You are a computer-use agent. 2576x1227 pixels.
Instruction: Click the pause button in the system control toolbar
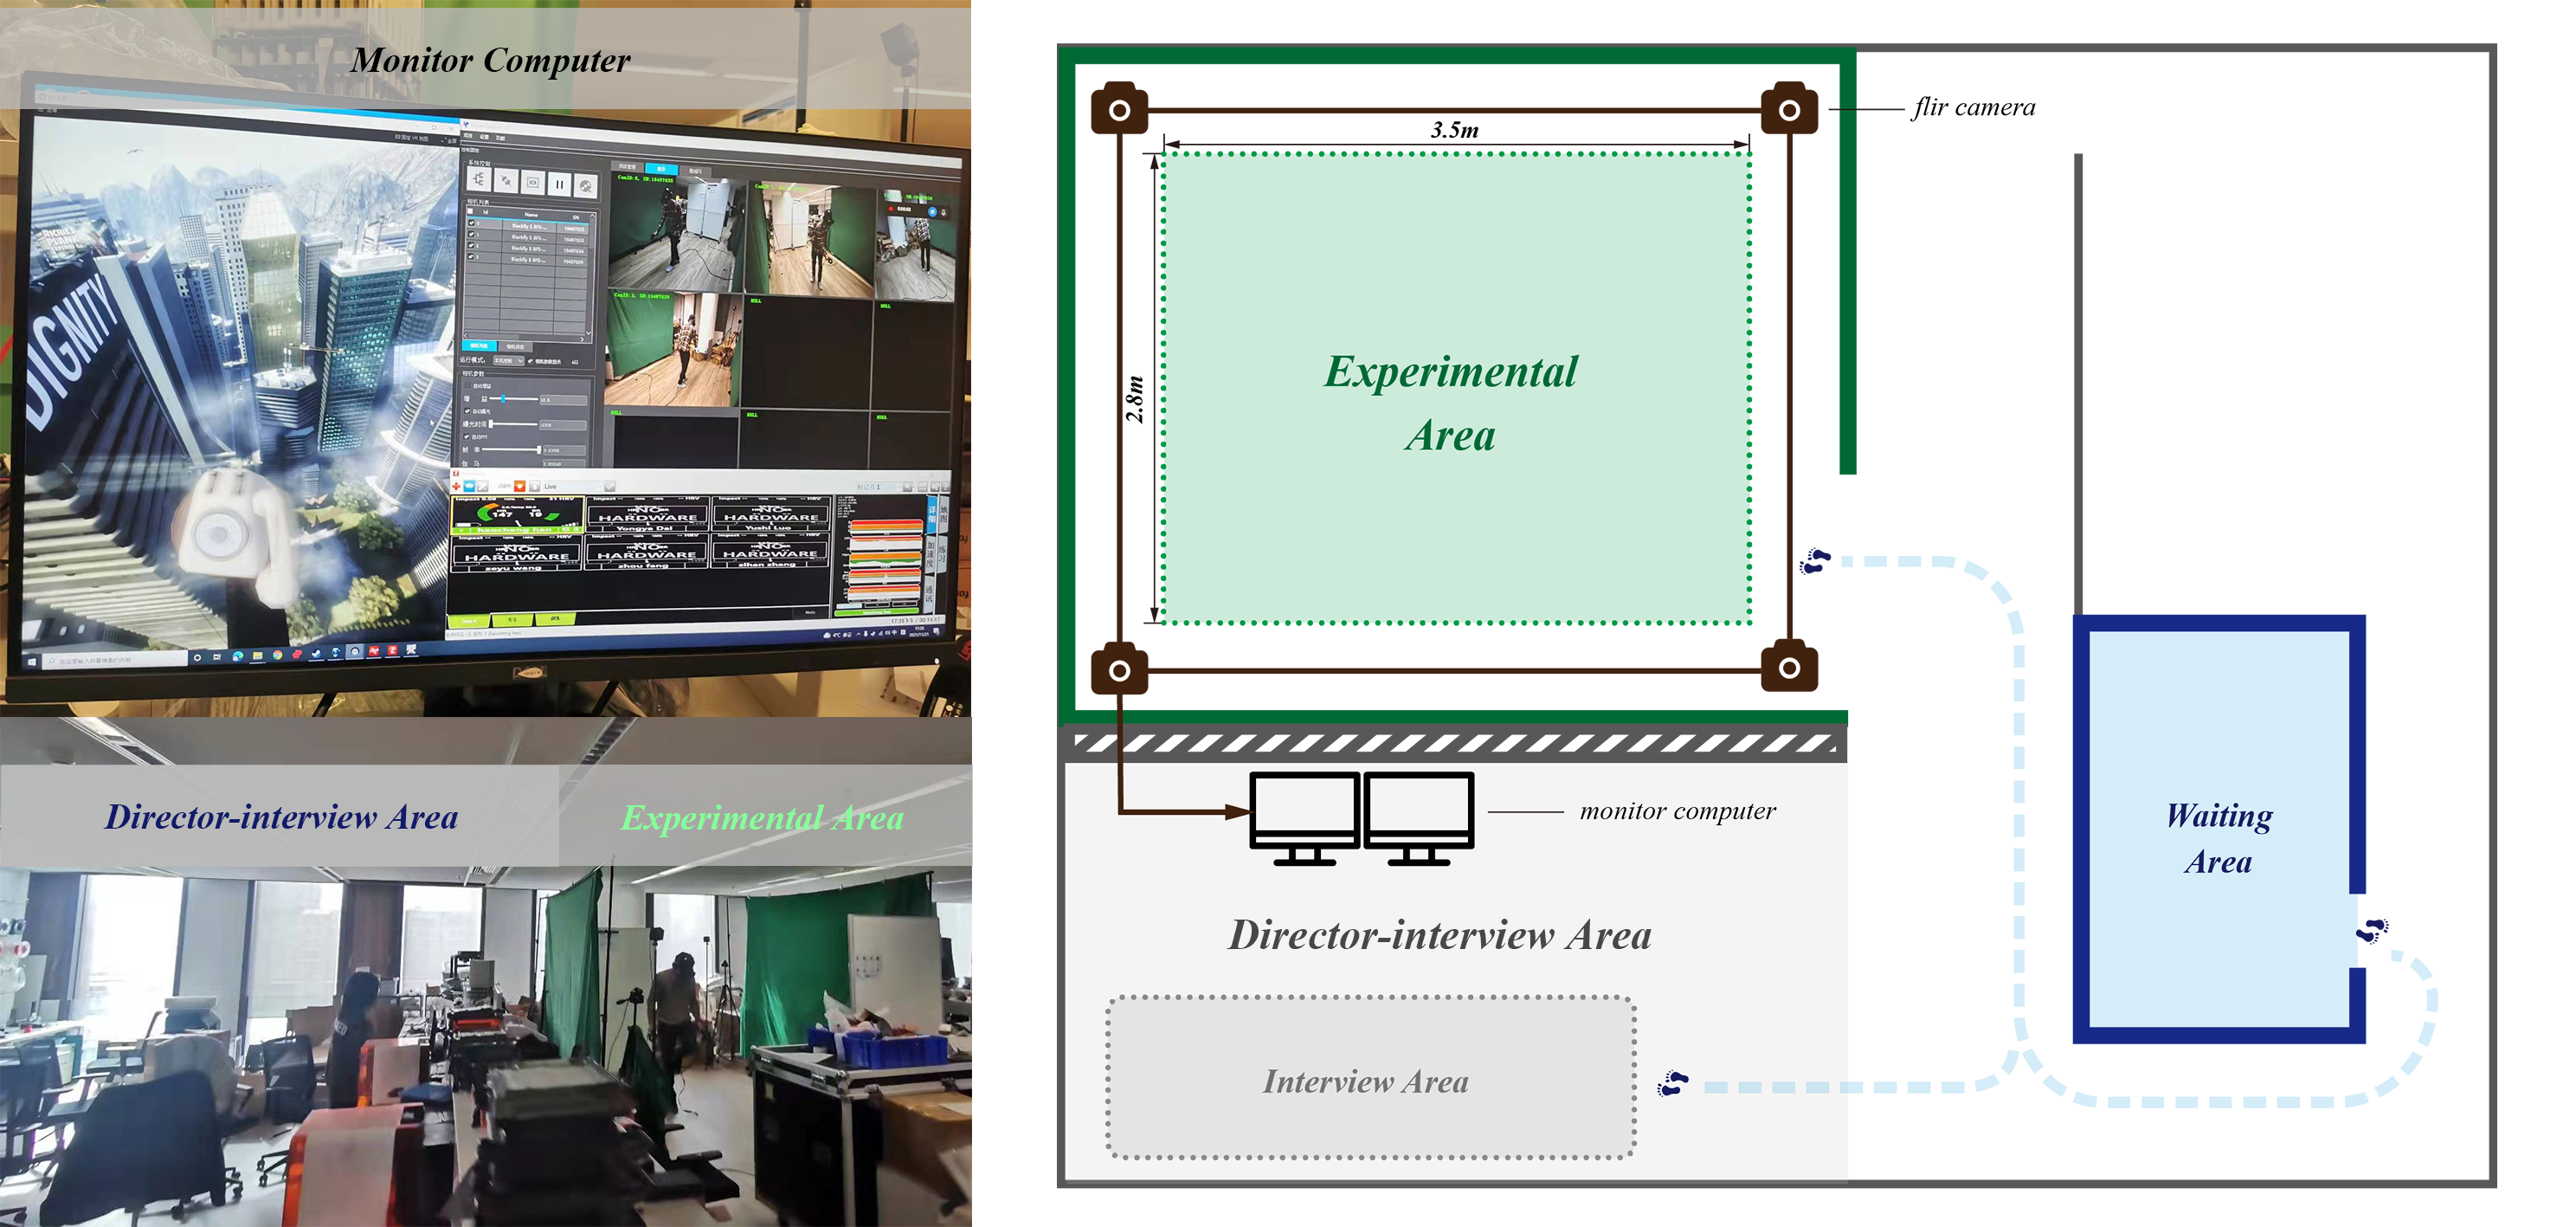[x=560, y=185]
